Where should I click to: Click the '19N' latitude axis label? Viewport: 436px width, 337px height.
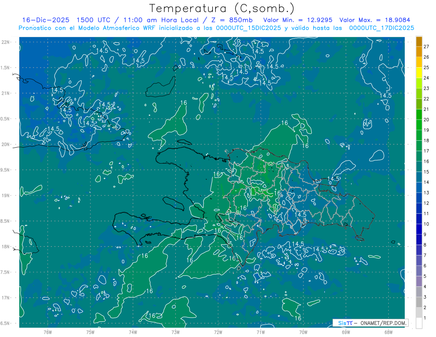[5, 195]
